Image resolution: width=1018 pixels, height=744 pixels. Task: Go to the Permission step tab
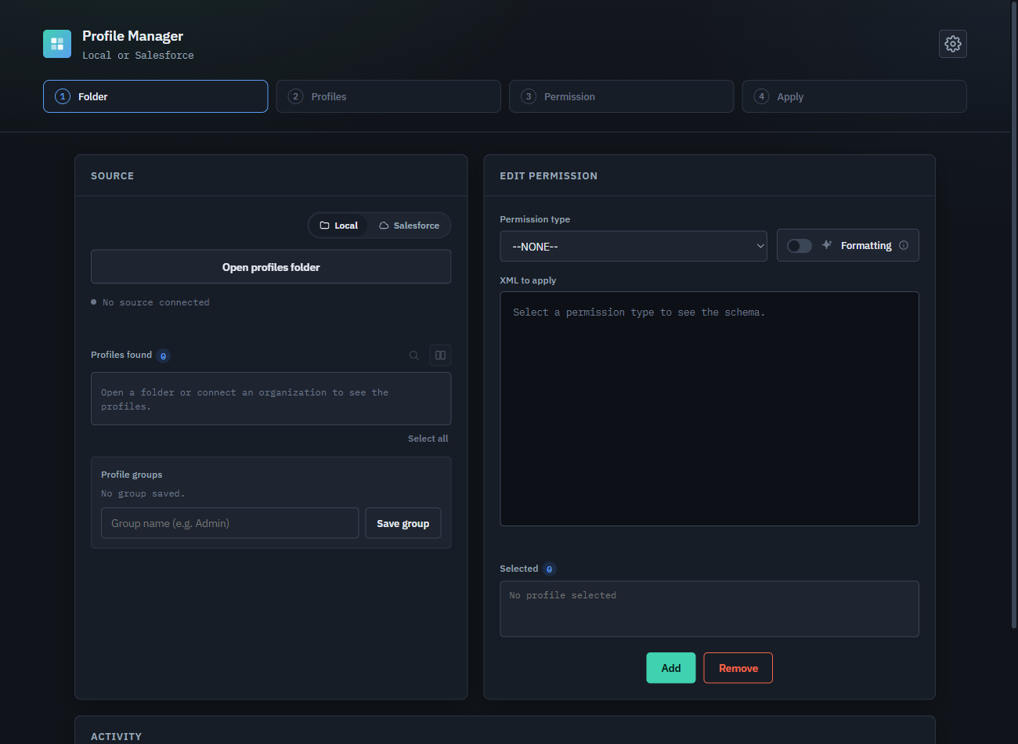[x=621, y=96]
